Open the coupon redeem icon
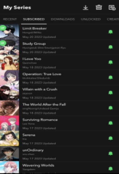Image resolution: width=119 pixels, height=174 pixels. click(112, 8)
